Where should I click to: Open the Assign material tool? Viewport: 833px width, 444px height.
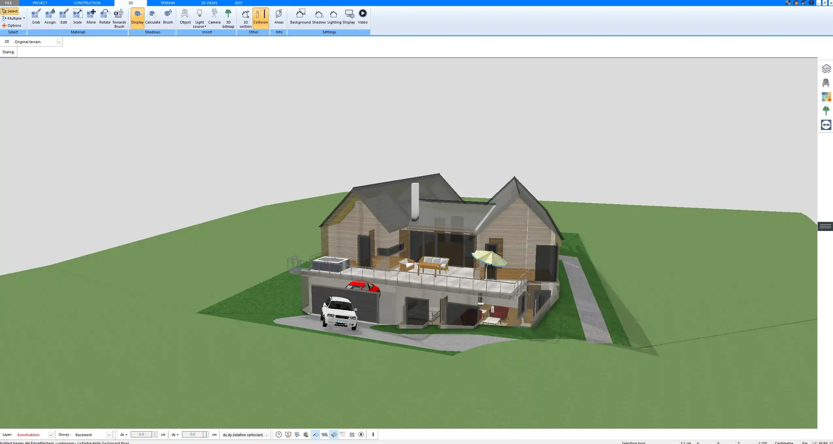(50, 16)
